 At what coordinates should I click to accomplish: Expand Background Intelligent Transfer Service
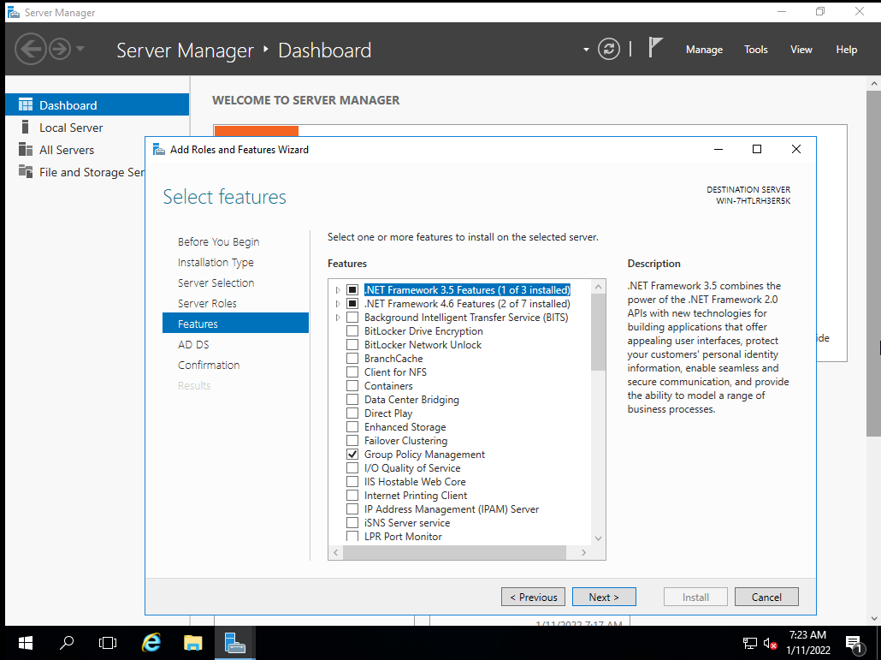[x=336, y=317]
